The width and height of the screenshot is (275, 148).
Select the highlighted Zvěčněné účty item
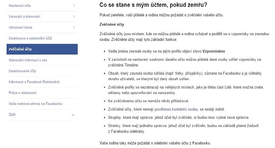click(42, 49)
